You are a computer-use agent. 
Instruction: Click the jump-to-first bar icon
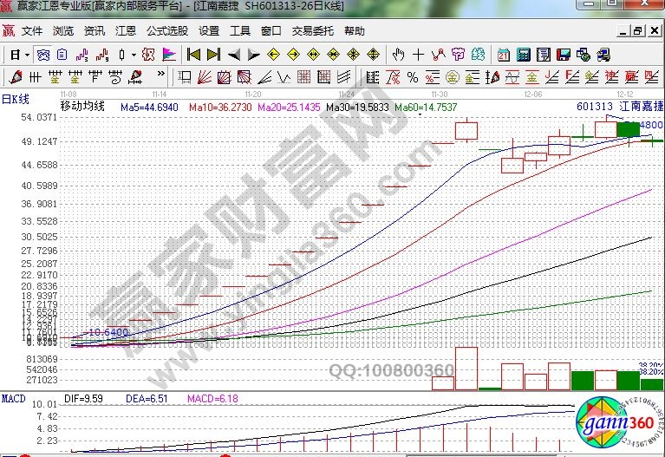point(194,55)
